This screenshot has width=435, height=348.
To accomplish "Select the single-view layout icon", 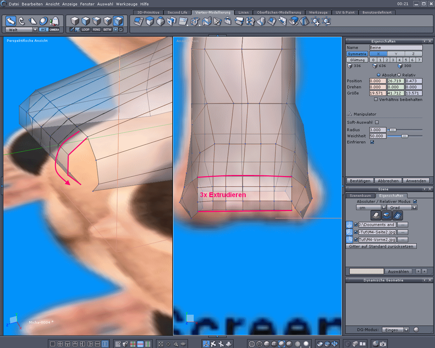I will pyautogui.click(x=53, y=344).
